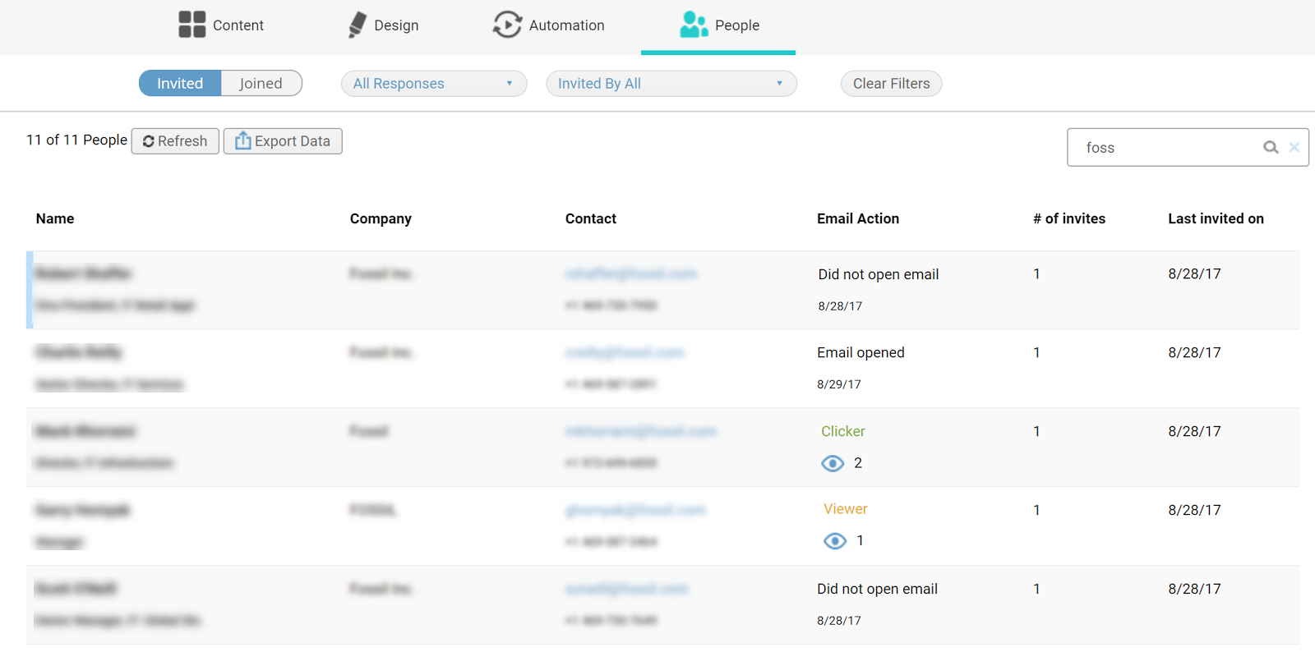The width and height of the screenshot is (1315, 652).
Task: Click the Automation cycle icon
Action: (507, 25)
